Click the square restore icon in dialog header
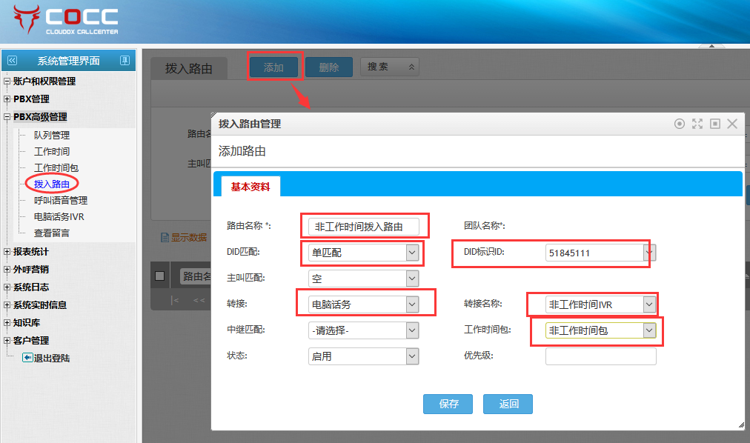The height and width of the screenshot is (443, 750). [715, 124]
